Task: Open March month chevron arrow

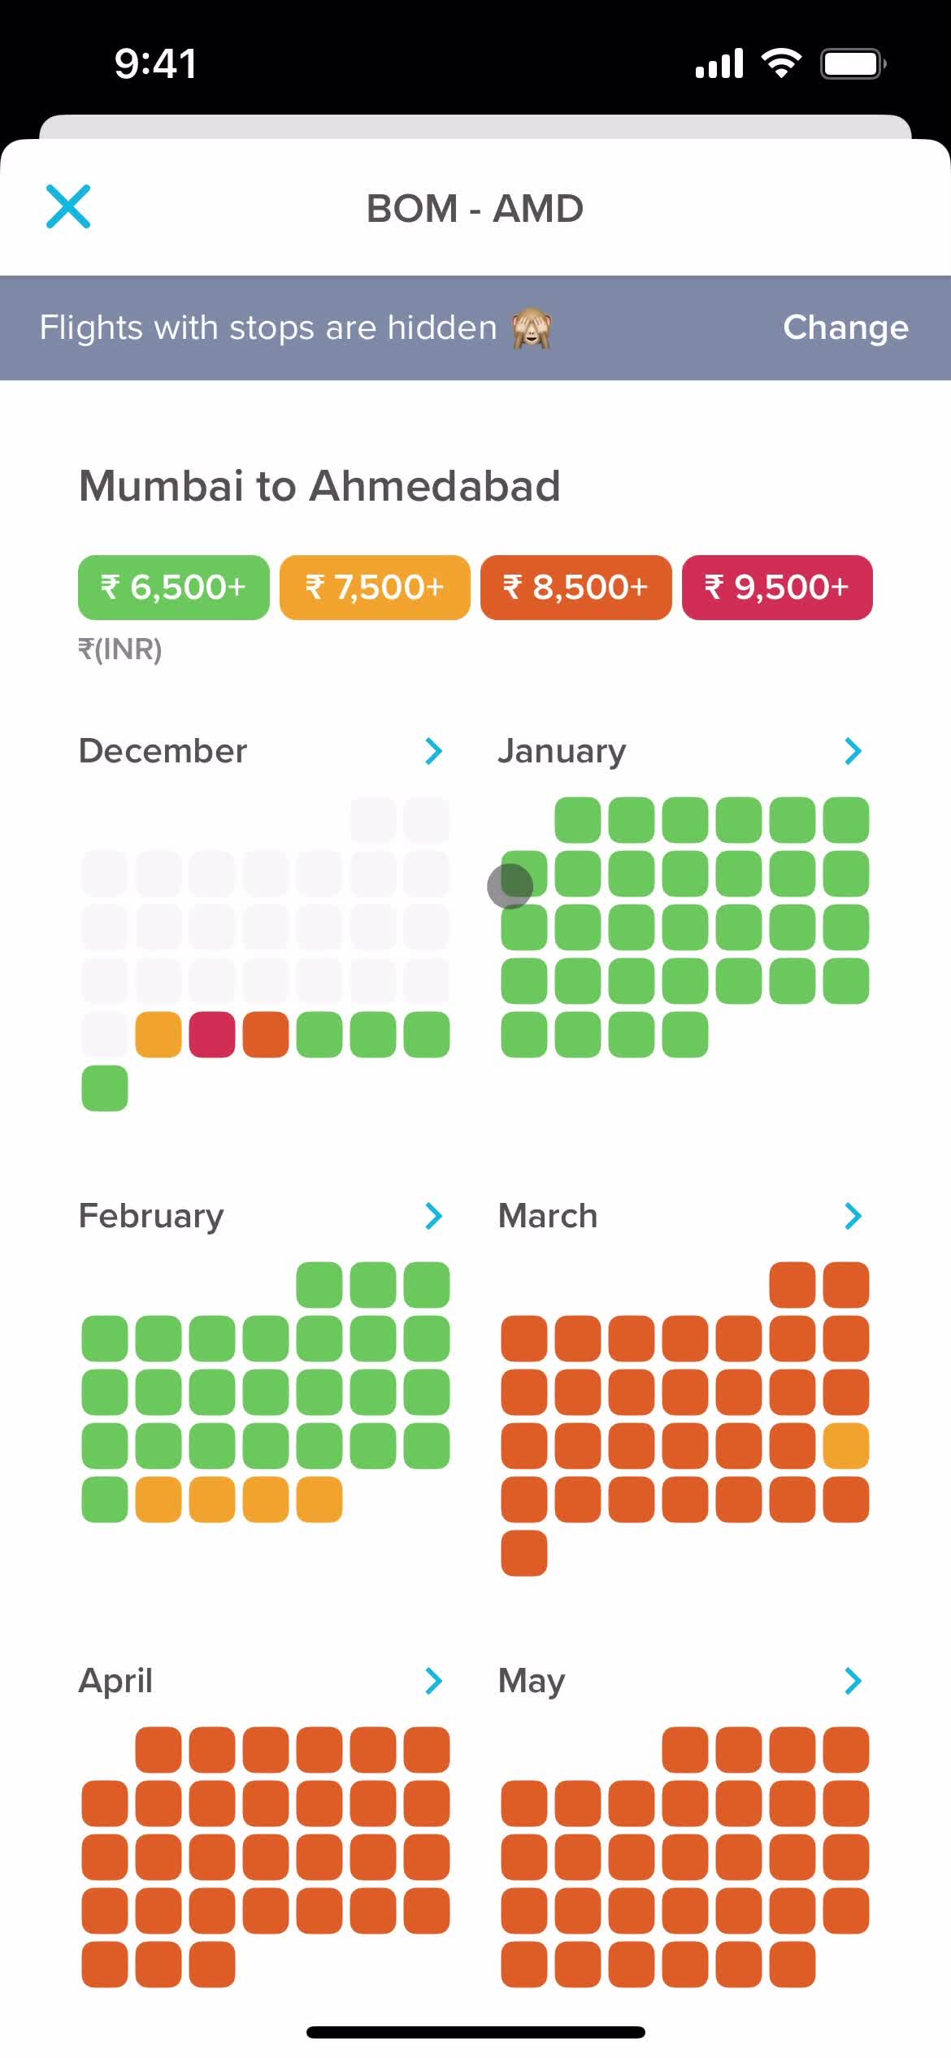Action: tap(853, 1216)
